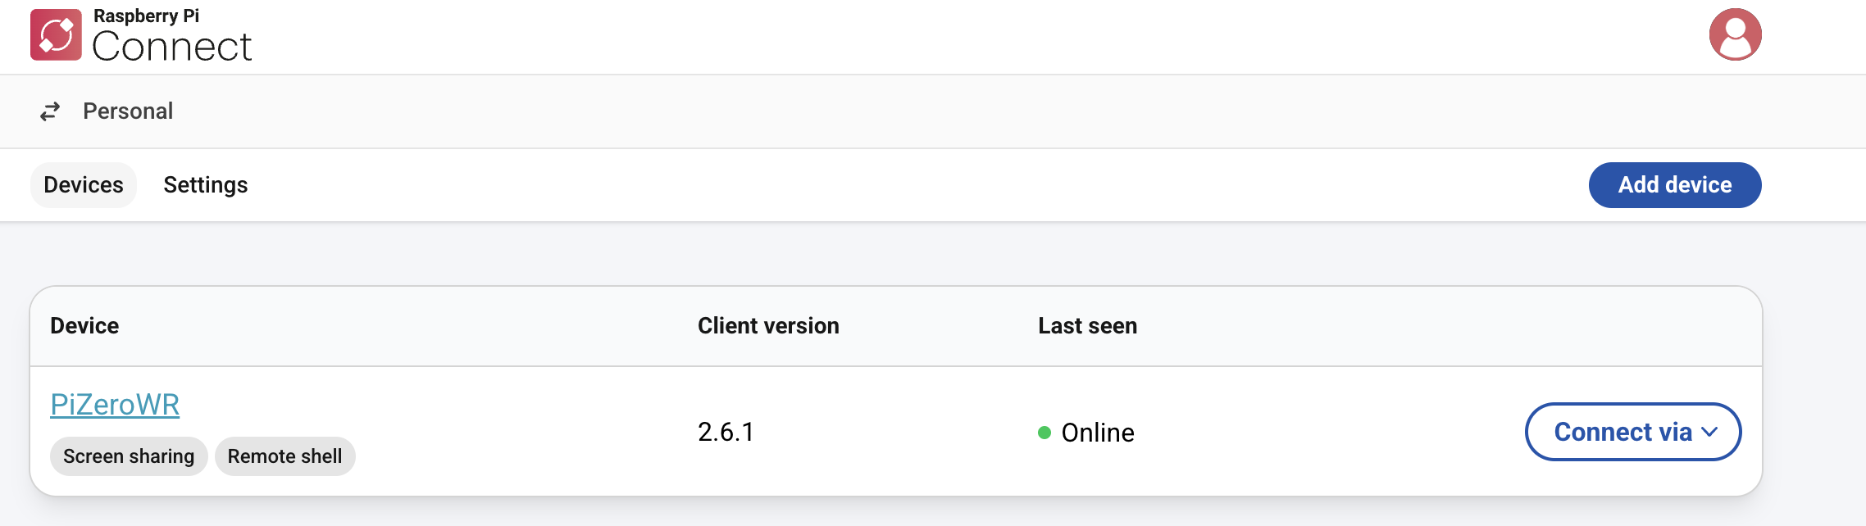1866x526 pixels.
Task: Click the Raspberry Pi Connect logo
Action: (55, 36)
